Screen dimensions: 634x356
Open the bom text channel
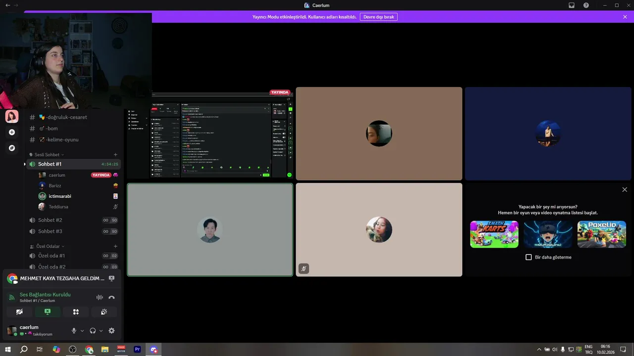(73, 129)
